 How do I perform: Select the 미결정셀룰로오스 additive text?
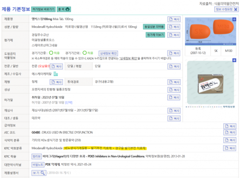tap(43, 40)
